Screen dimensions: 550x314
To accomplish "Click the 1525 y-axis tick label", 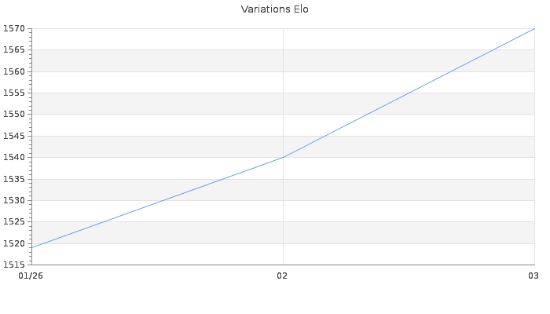I will coord(15,221).
